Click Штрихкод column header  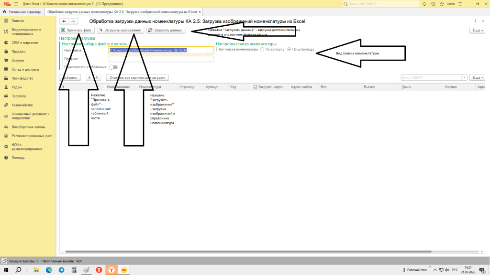(x=190, y=87)
